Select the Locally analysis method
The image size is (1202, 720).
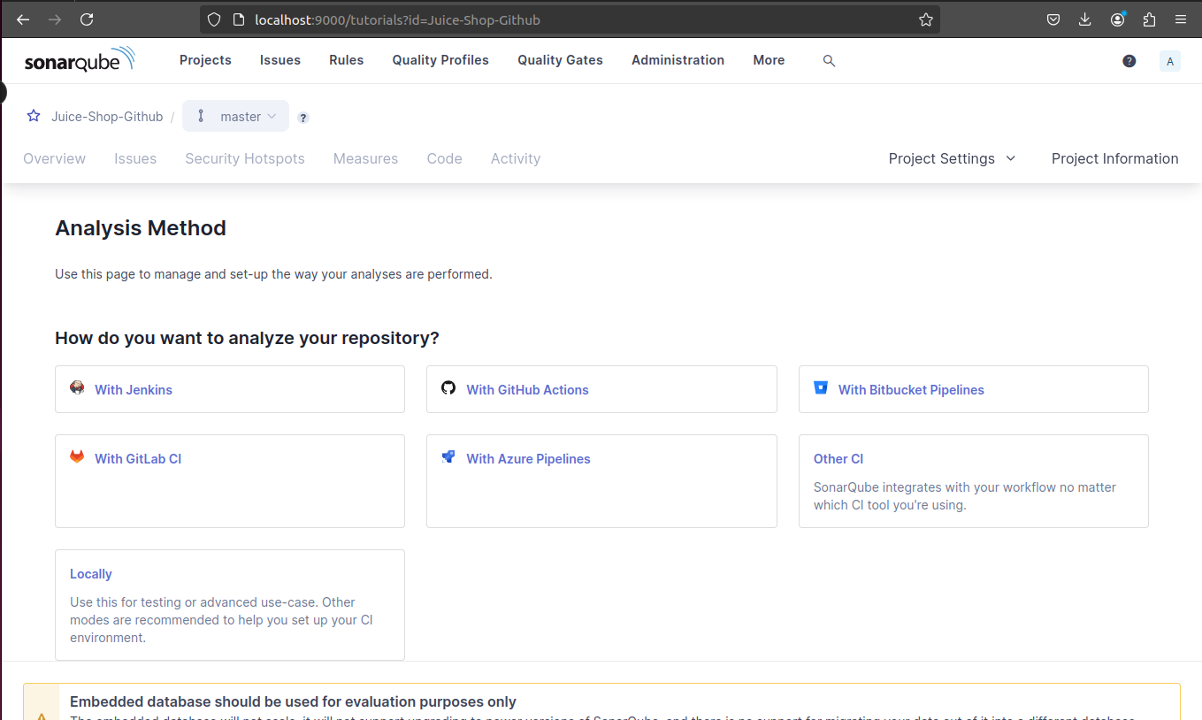click(x=90, y=573)
